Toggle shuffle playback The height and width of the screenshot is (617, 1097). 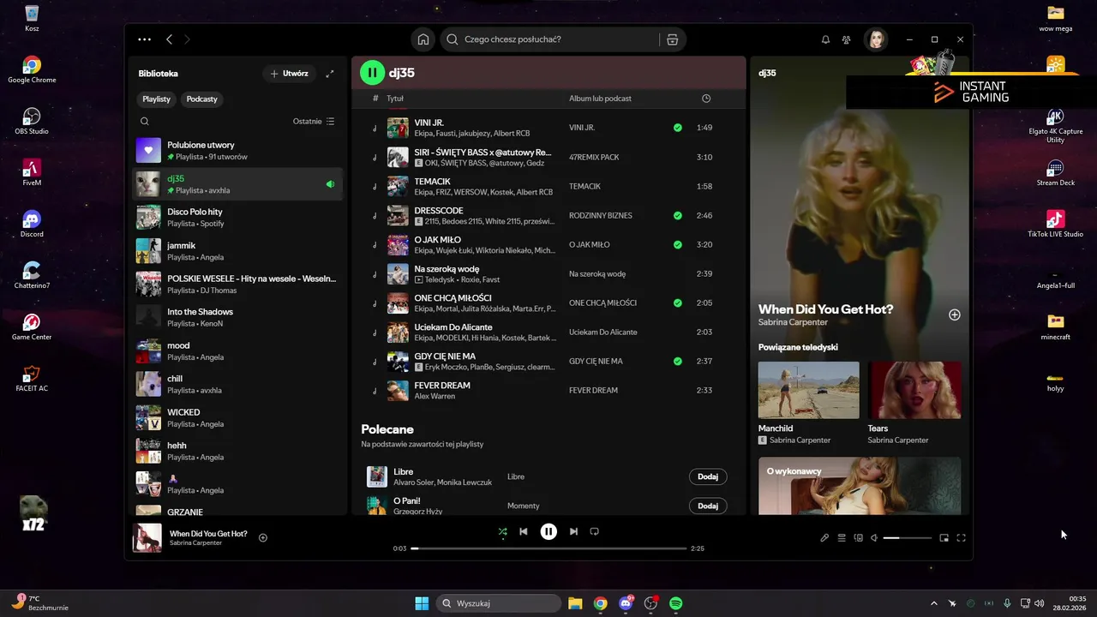coord(503,531)
